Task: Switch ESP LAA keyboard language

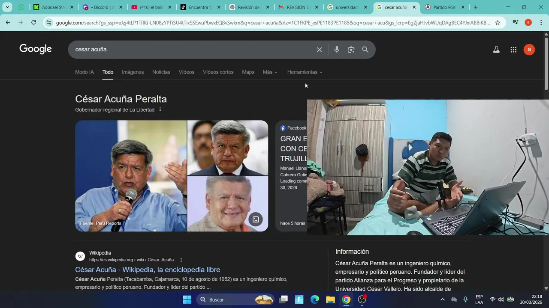Action: (479, 299)
